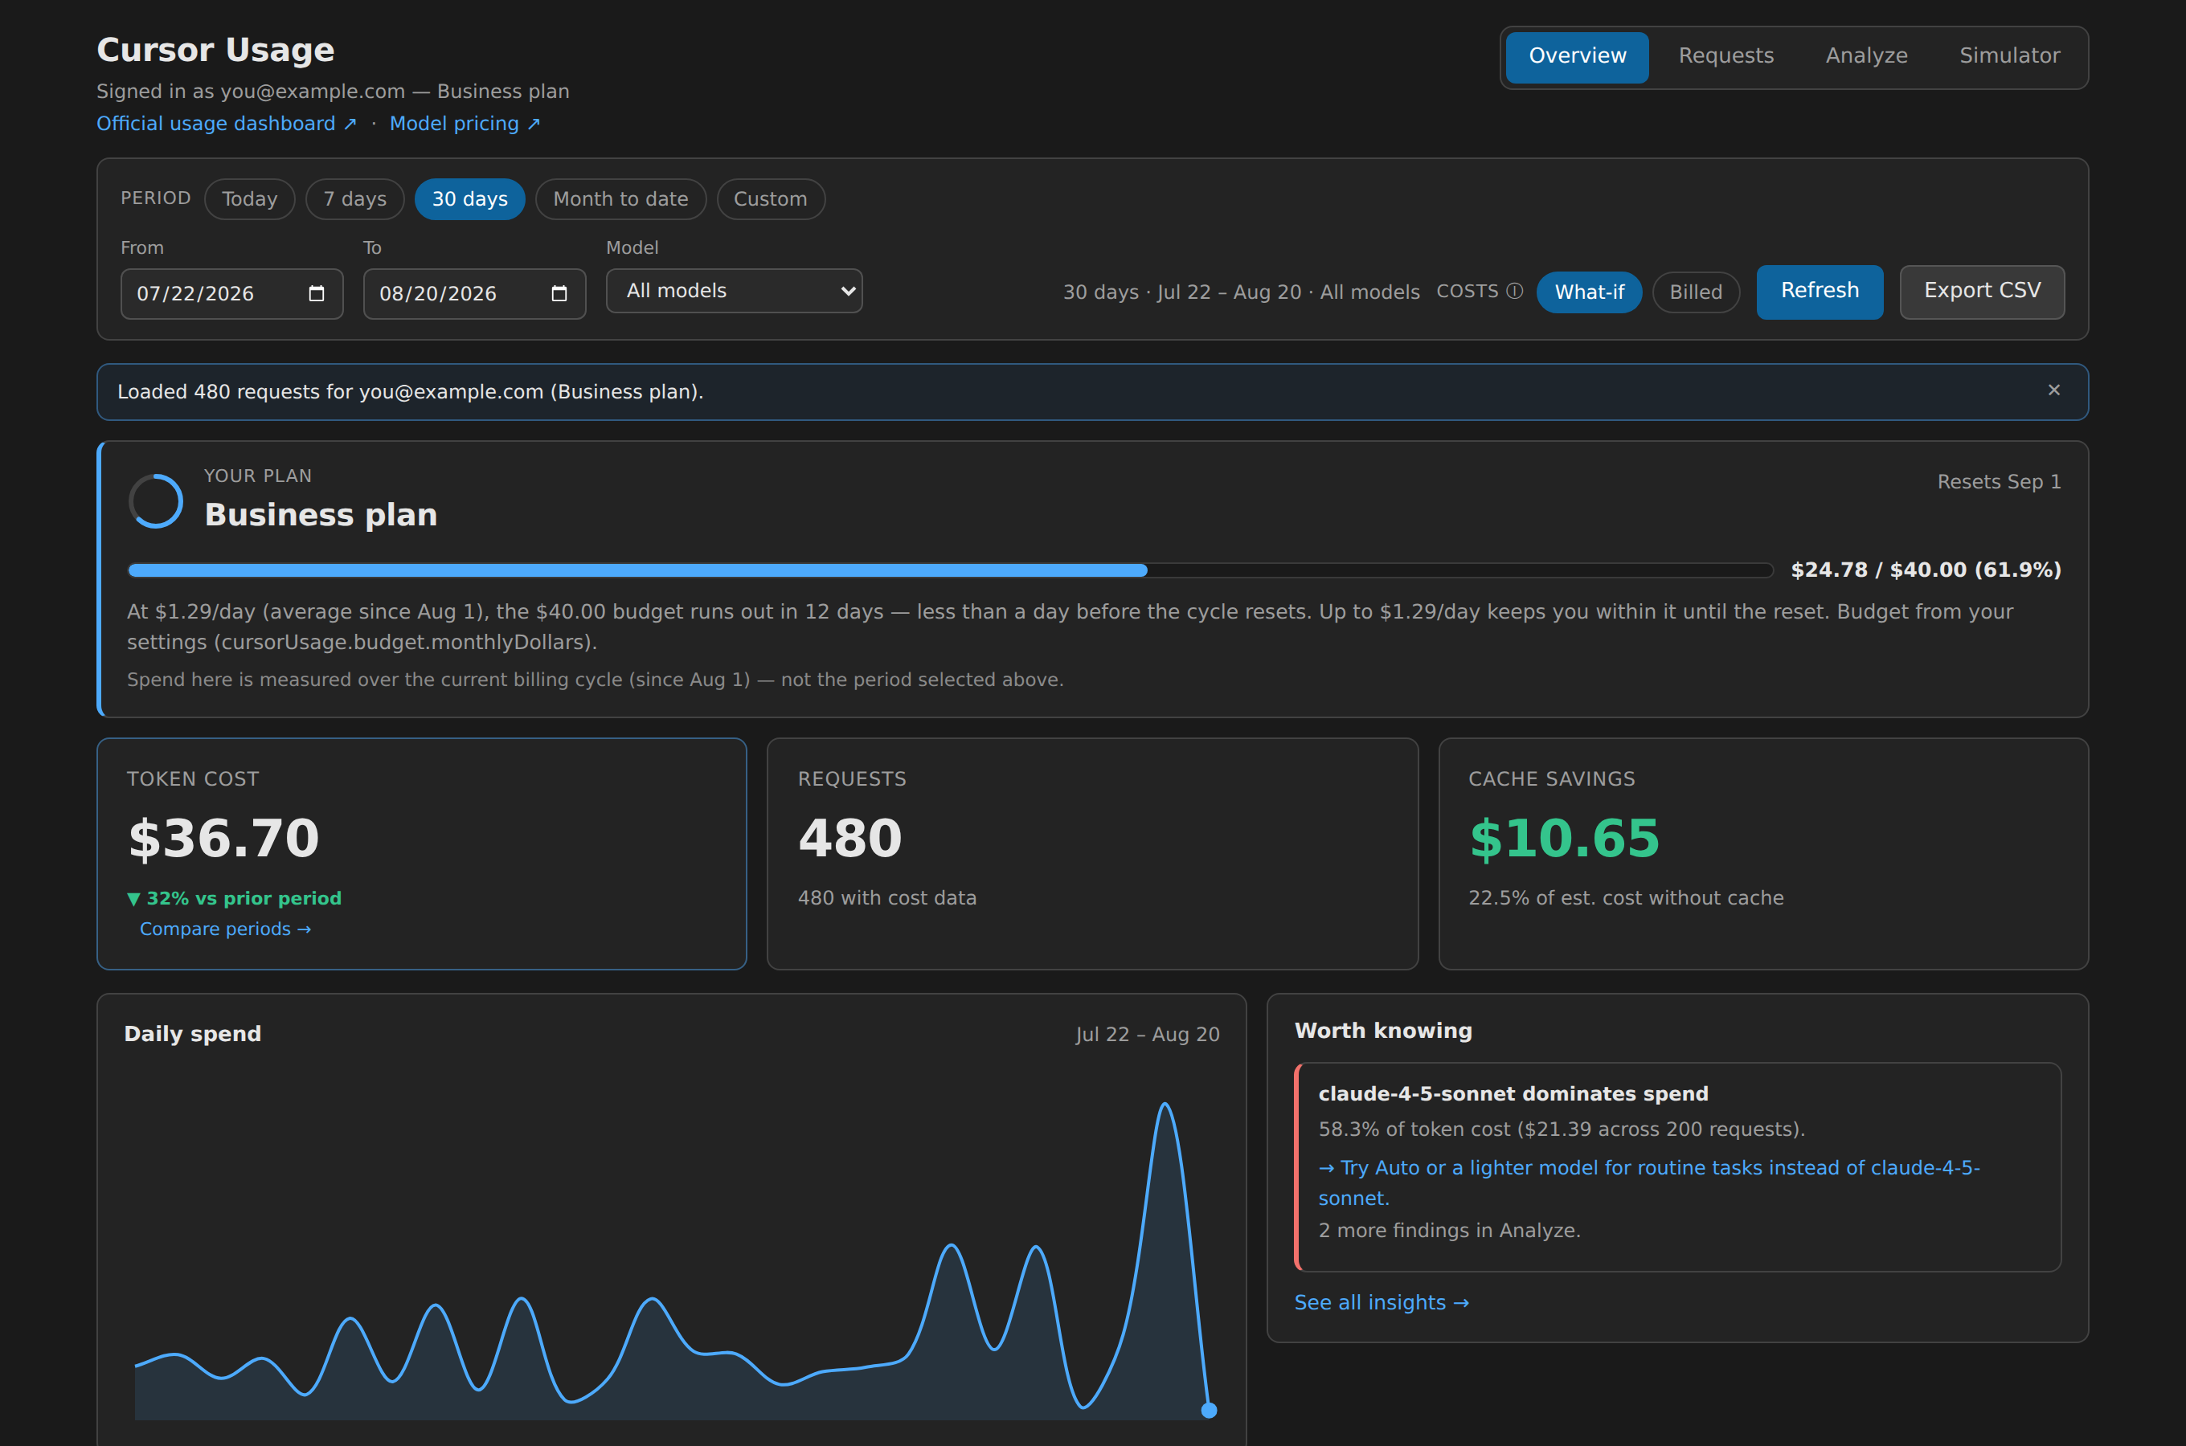2186x1446 pixels.
Task: Click '2 more findings in Analyze.' text
Action: [1449, 1230]
